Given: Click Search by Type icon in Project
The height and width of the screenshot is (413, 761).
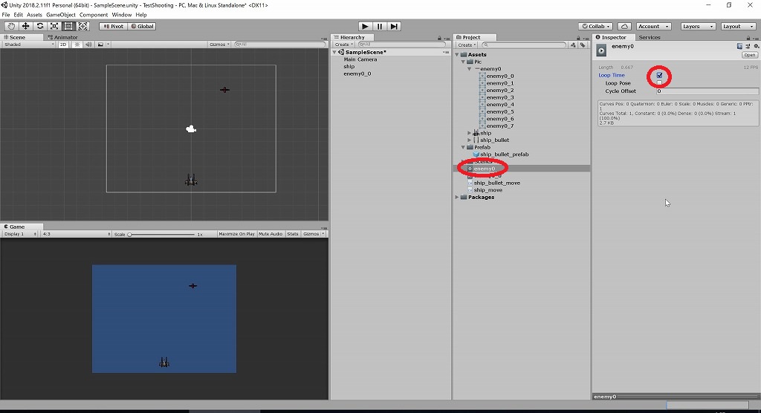Looking at the screenshot, I should click(573, 45).
